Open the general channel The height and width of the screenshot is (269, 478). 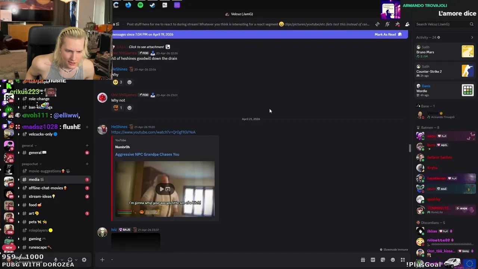[x=55, y=152]
